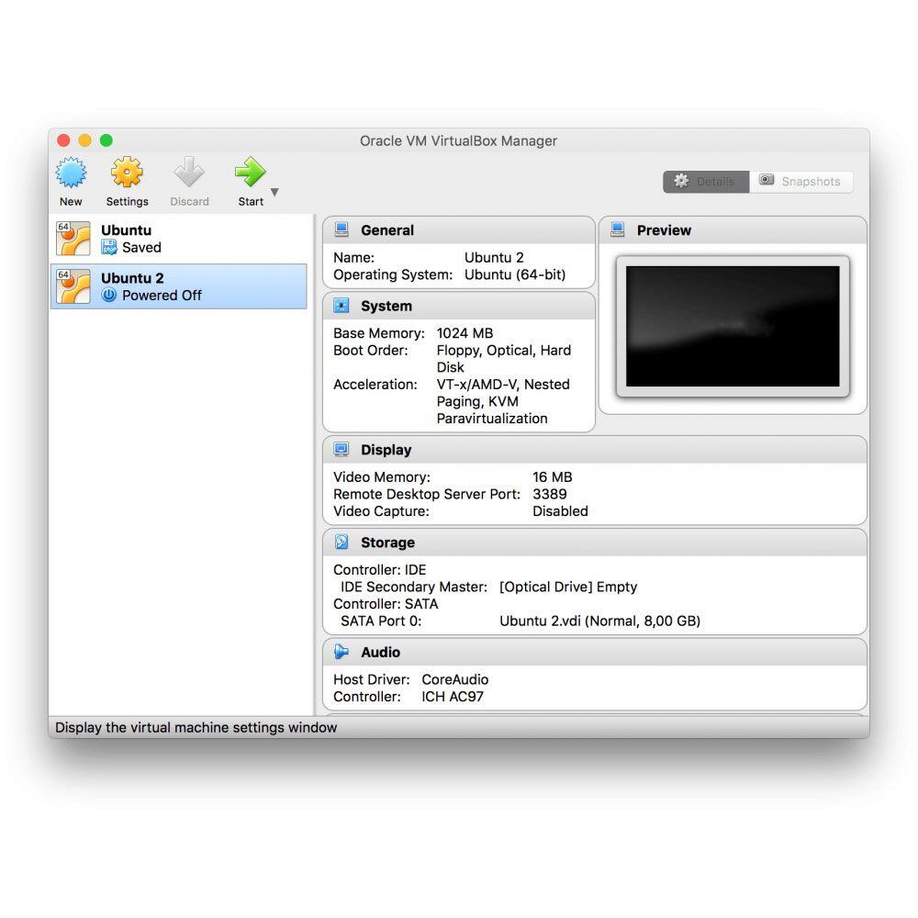
Task: Click the VM preview thumbnail
Action: click(x=733, y=326)
